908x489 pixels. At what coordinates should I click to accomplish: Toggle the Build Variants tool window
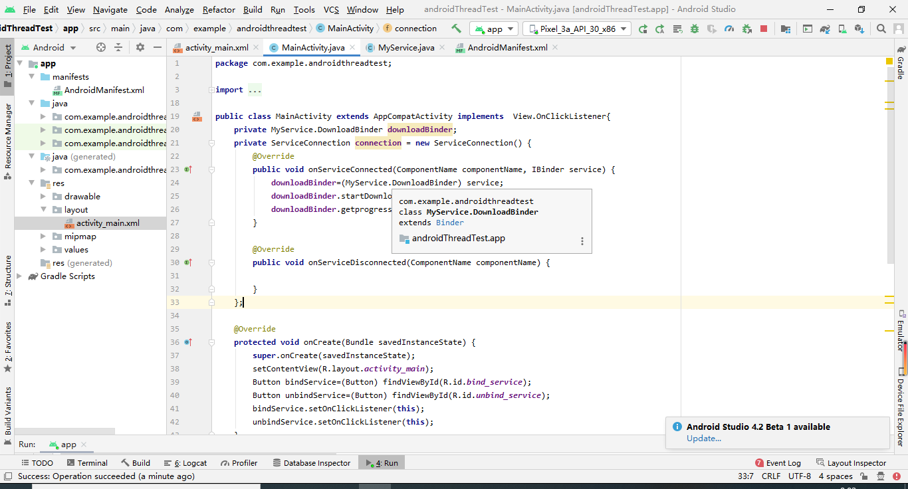click(7, 415)
